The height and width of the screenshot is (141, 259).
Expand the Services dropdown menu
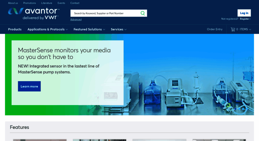[x=118, y=29]
